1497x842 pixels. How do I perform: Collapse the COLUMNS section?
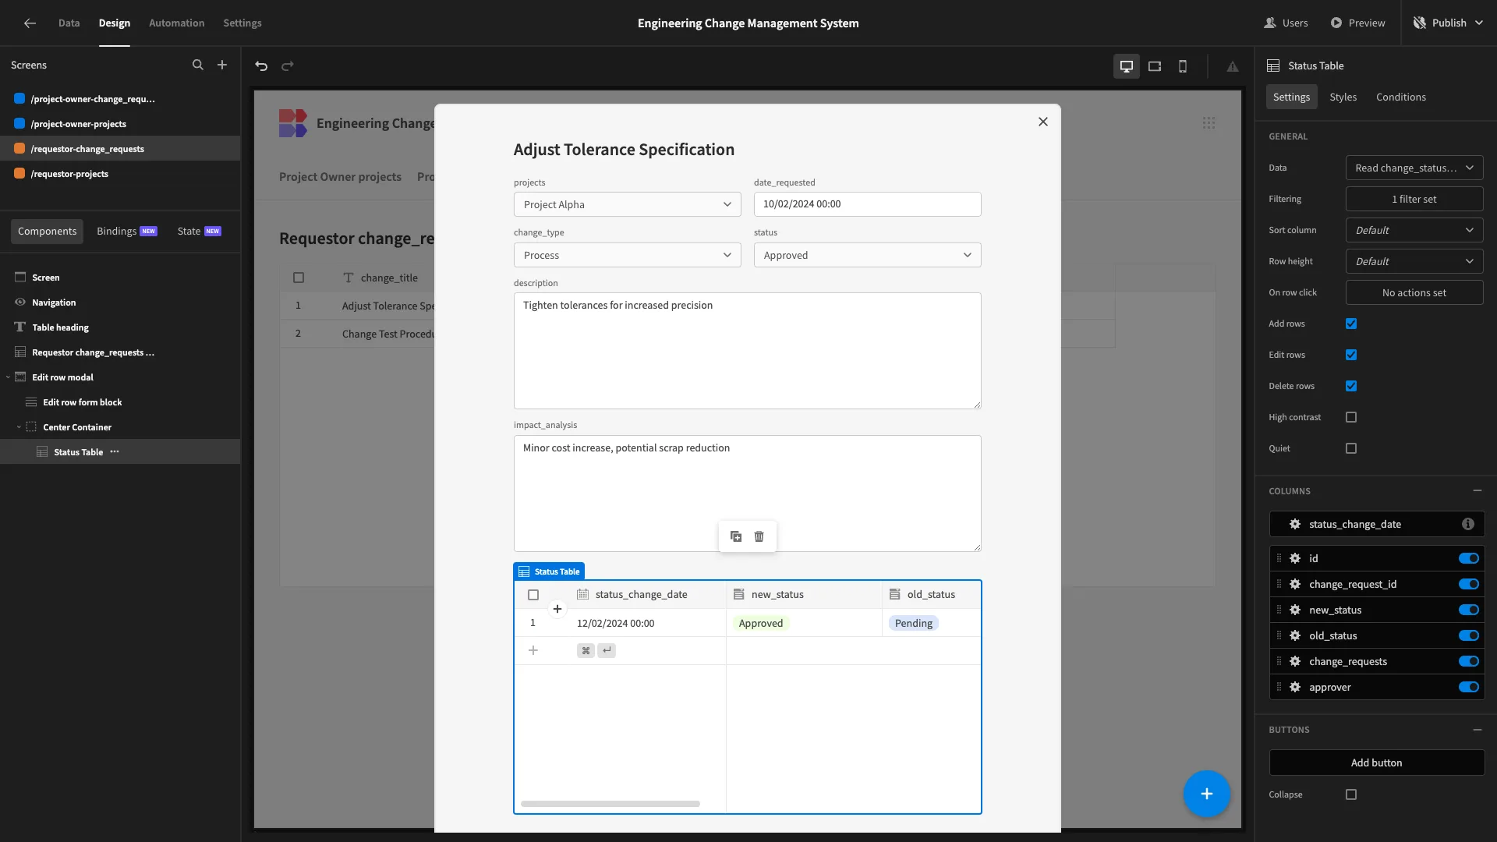click(1478, 490)
